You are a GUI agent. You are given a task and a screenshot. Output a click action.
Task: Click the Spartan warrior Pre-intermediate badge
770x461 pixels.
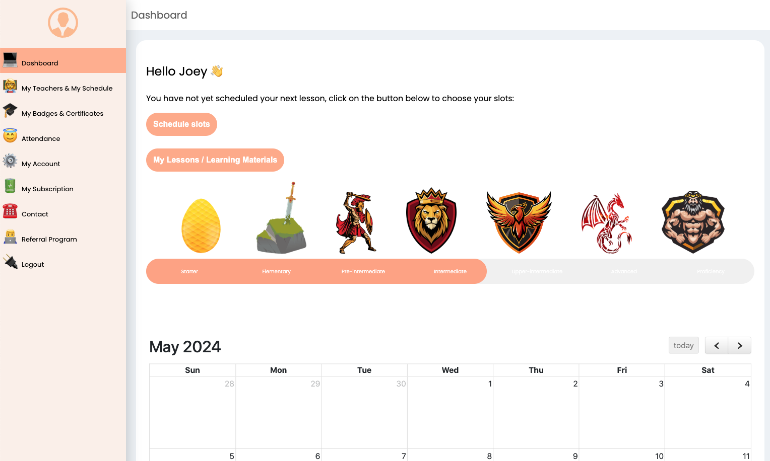356,222
